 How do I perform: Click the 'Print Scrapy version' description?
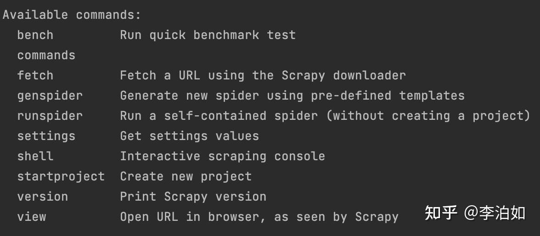point(193,197)
